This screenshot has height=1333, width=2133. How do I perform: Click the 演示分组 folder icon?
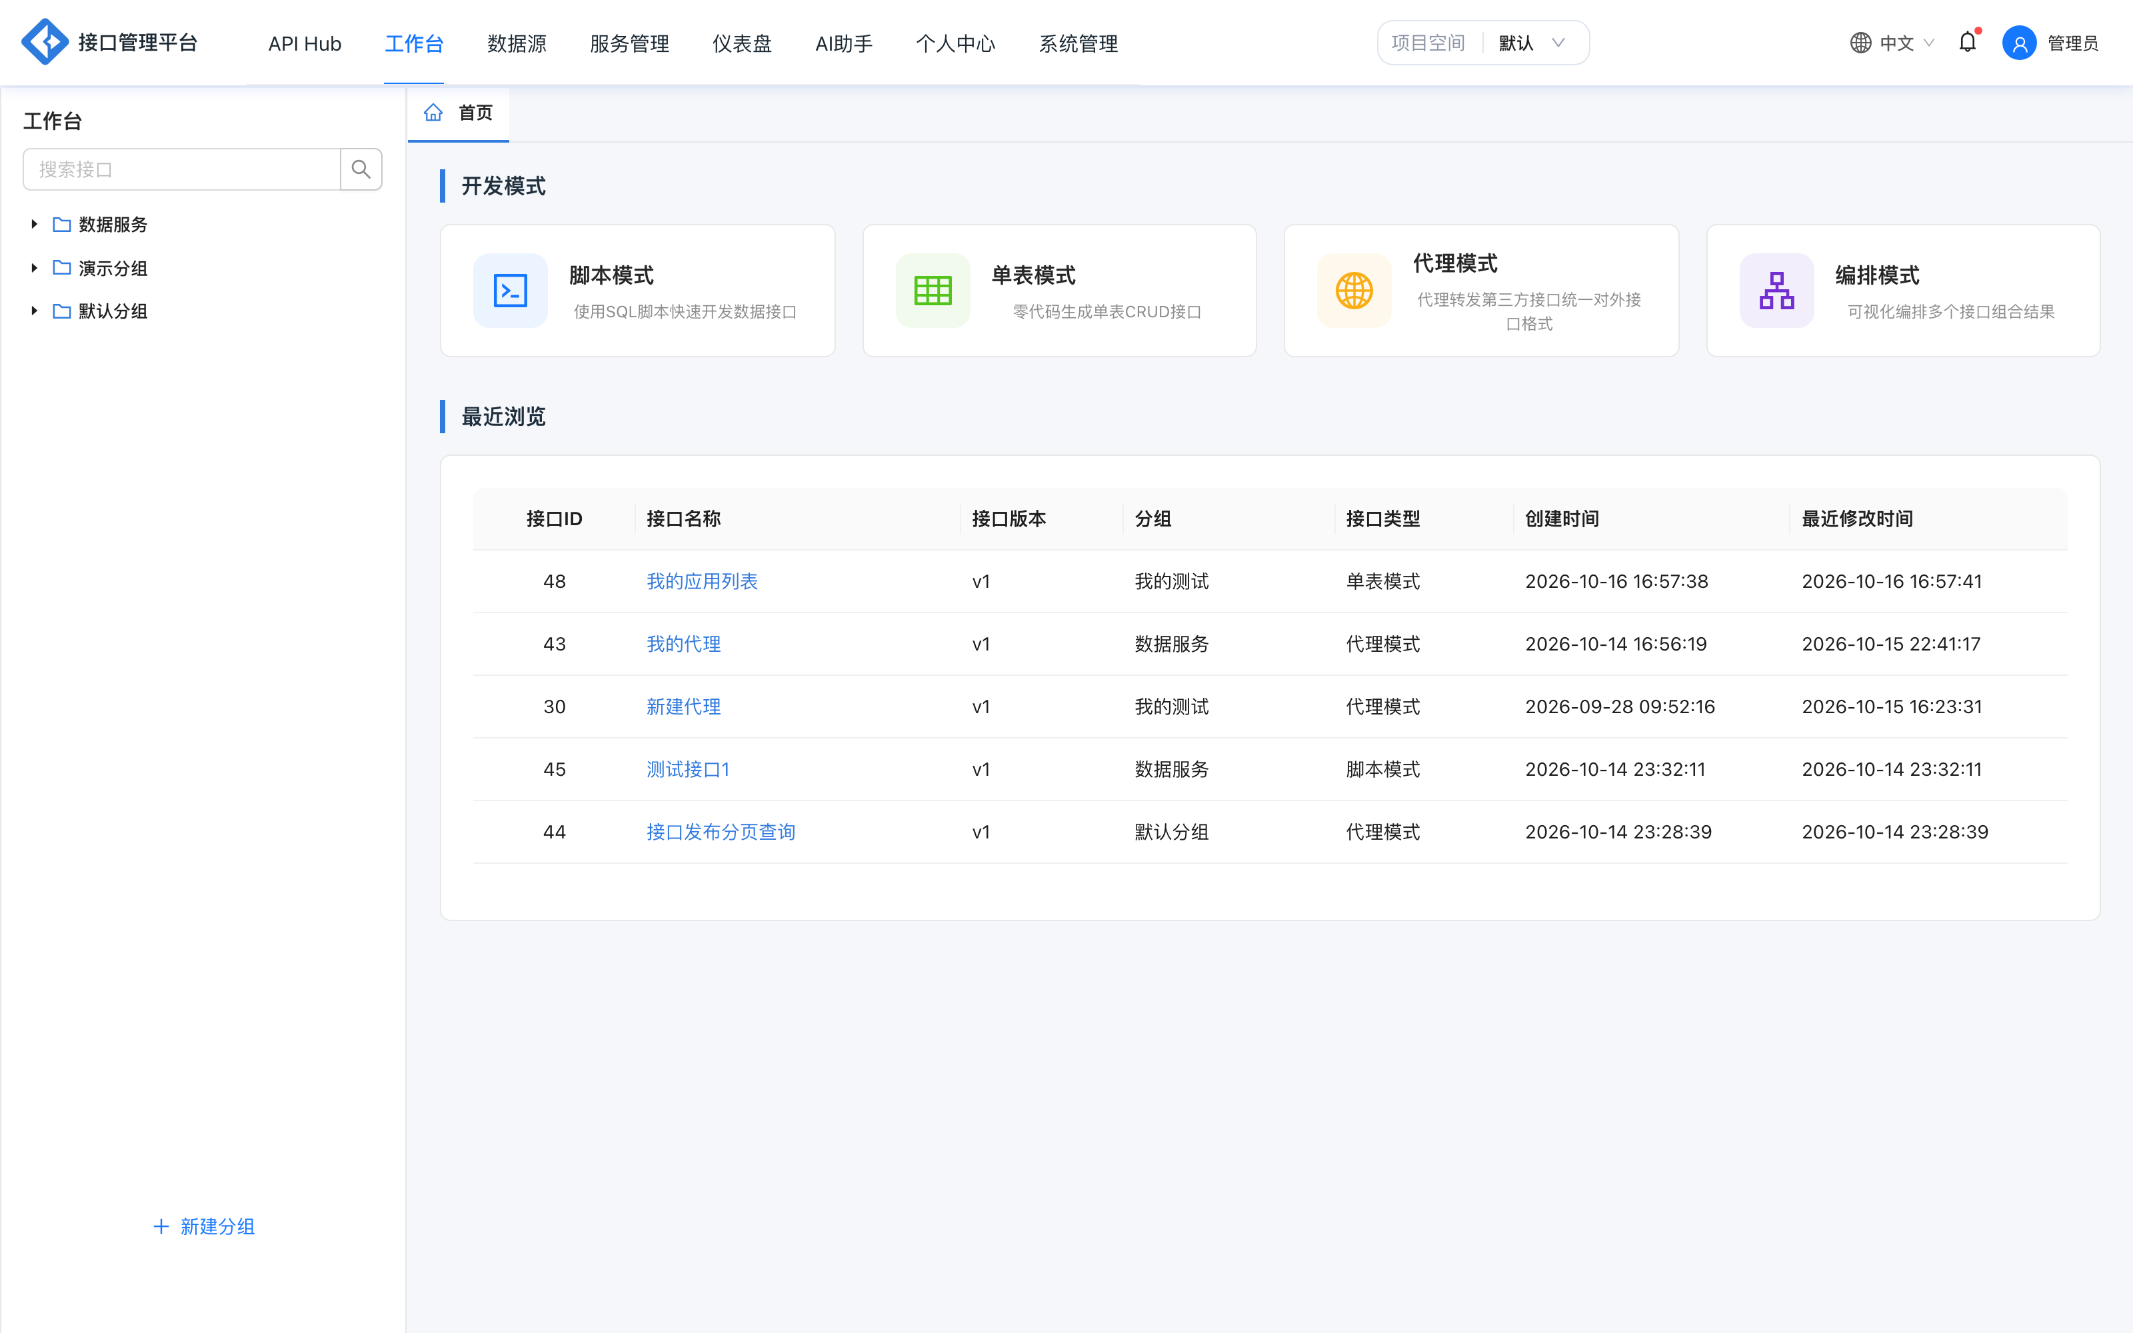coord(62,268)
